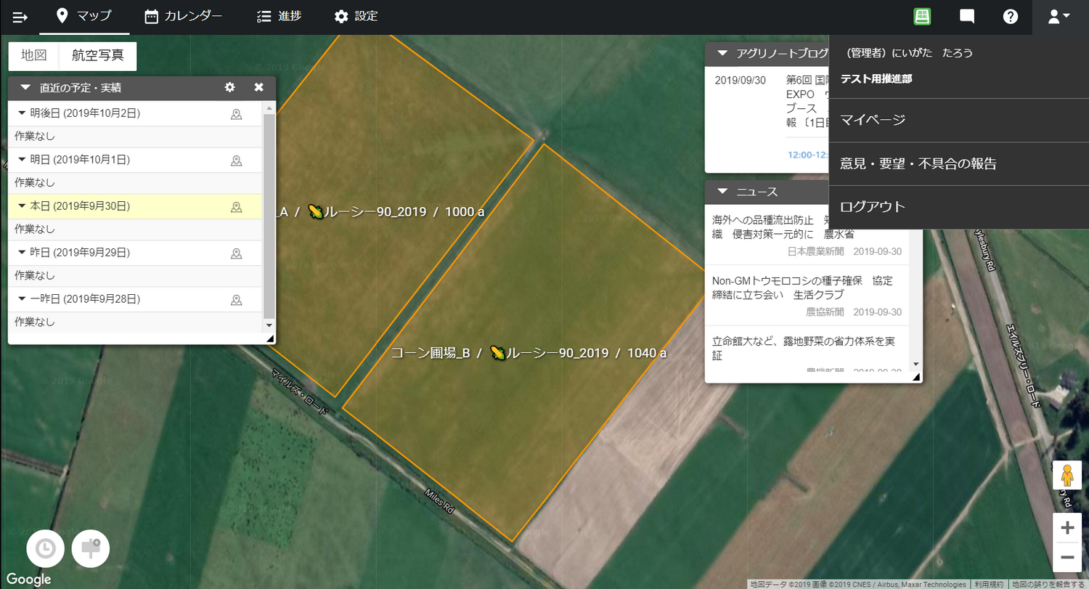Click the Street View pegman icon
Viewport: 1089px width, 589px height.
pyautogui.click(x=1067, y=475)
